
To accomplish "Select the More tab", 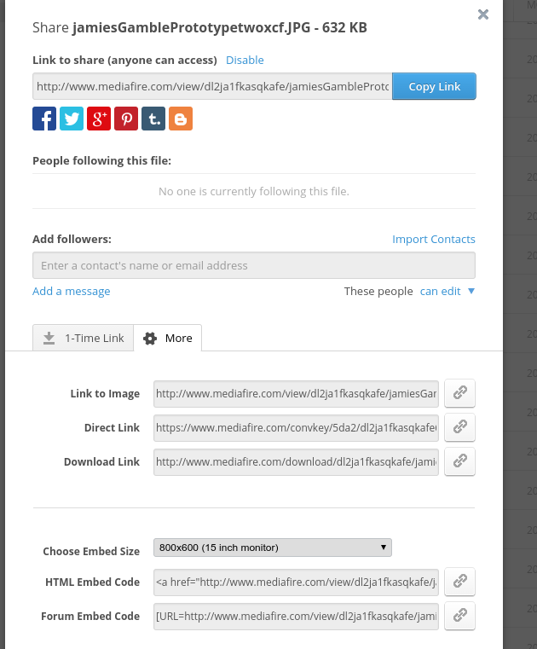I will click(x=169, y=339).
